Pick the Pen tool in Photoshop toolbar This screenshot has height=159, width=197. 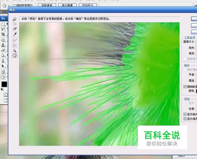pyautogui.click(x=3, y=61)
